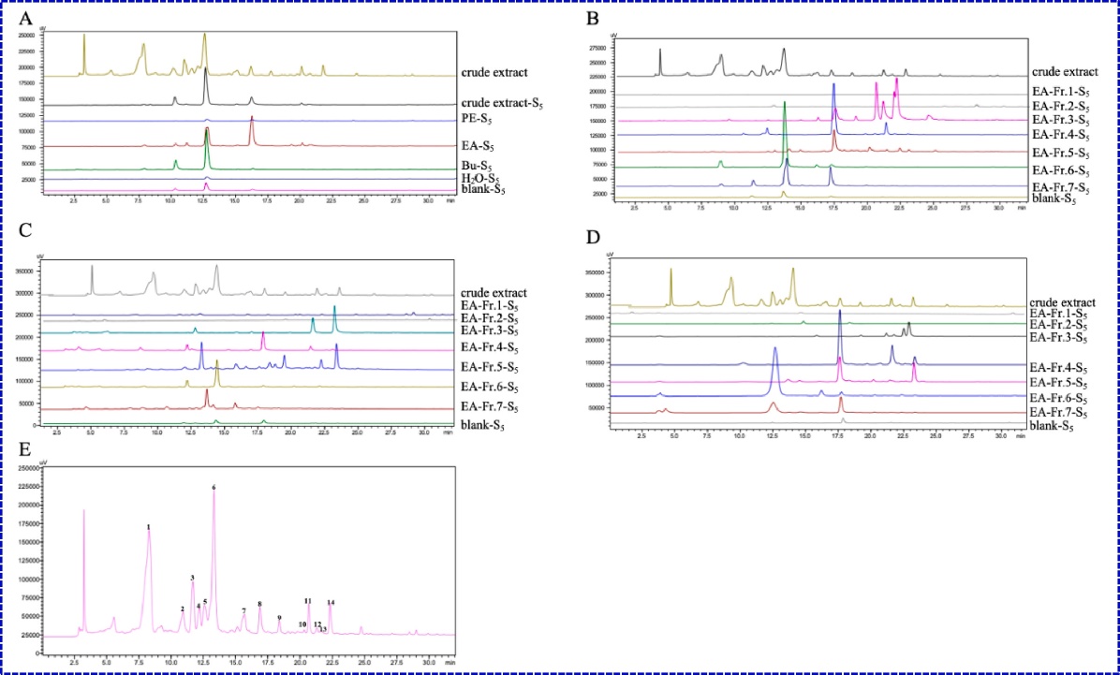Click "EA-Fr.5-S5" label in panel C

pos(489,369)
